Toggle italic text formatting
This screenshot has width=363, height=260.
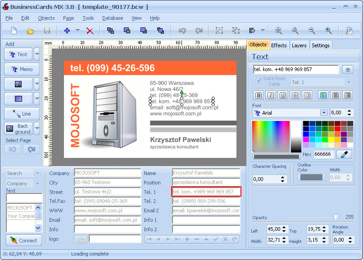tap(271, 95)
